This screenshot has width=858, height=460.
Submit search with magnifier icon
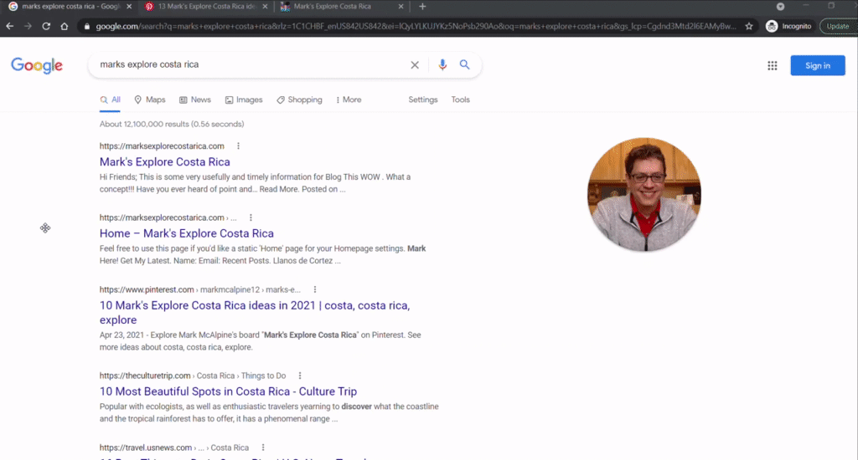coord(464,64)
